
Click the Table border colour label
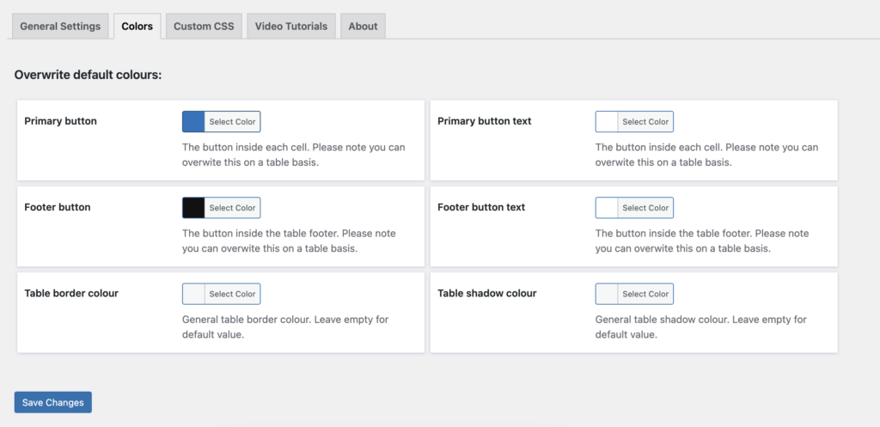point(71,293)
